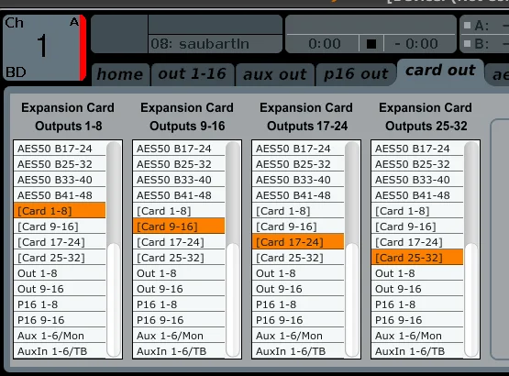Select AES50 B17-24 for Outputs 25-32
This screenshot has width=509, height=376.
417,149
